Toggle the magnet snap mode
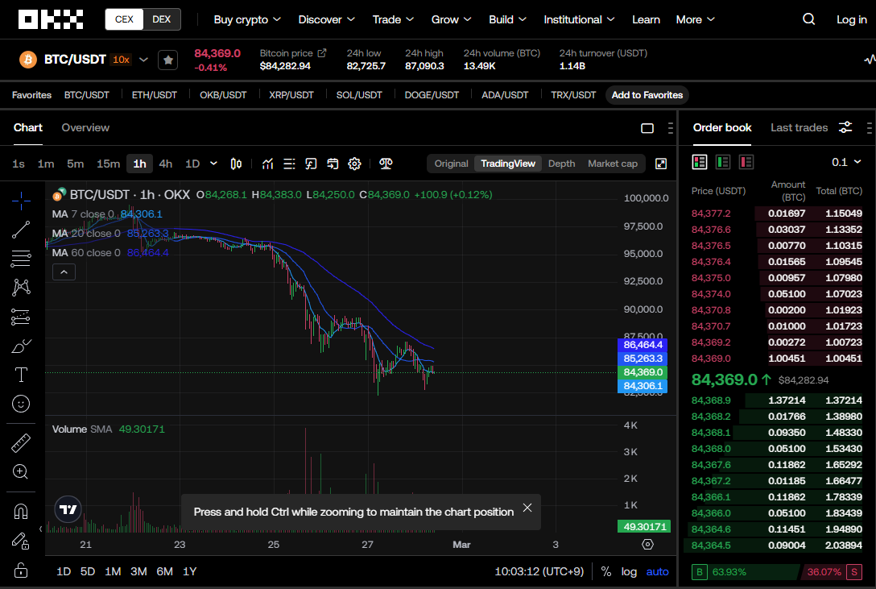 coord(21,512)
